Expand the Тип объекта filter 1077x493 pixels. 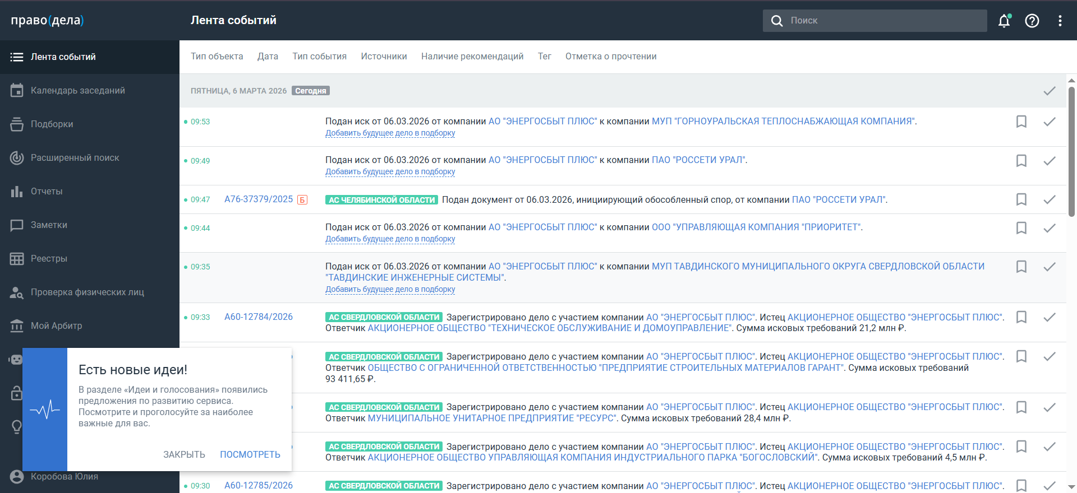point(217,56)
